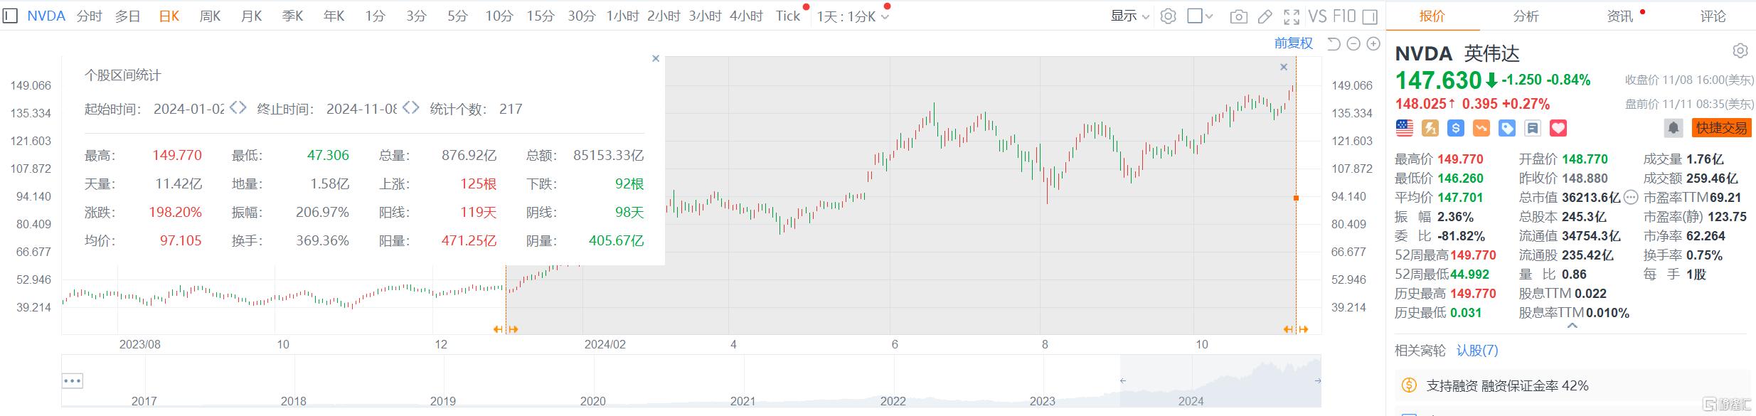Screen dimensions: 1756x416
Task: Select the Tick chart tab
Action: tap(788, 16)
